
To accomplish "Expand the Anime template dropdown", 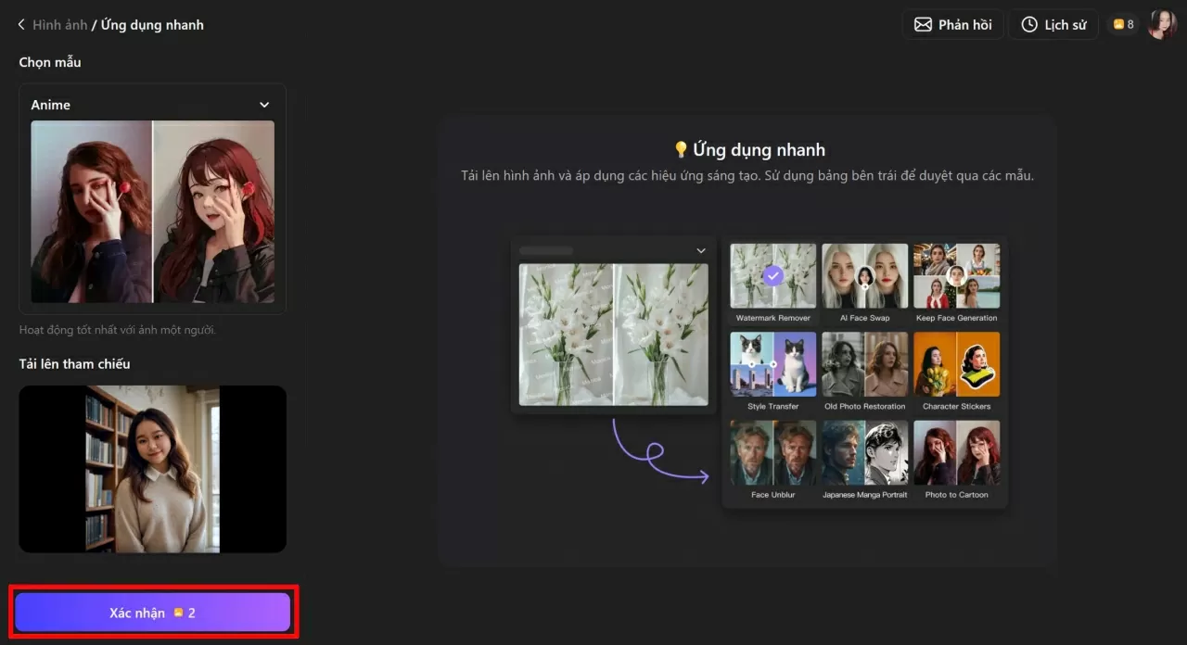I will pyautogui.click(x=152, y=105).
